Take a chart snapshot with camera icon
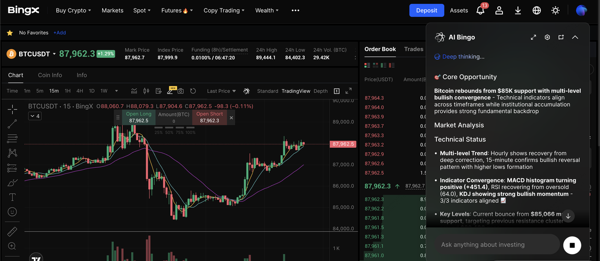Viewport: 600px width, 261px height. (x=180, y=91)
